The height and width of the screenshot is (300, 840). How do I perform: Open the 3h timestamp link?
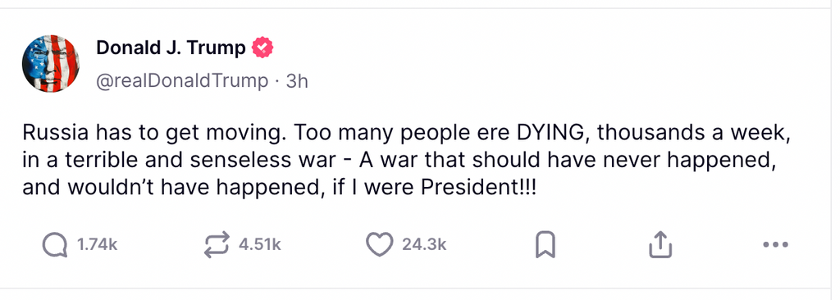297,81
